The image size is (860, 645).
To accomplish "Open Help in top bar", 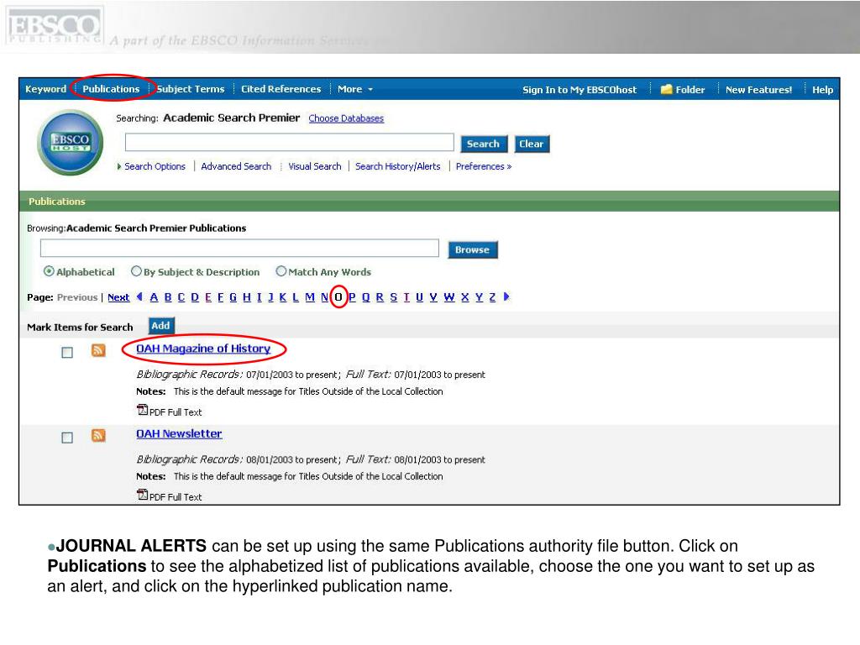I will click(x=822, y=89).
